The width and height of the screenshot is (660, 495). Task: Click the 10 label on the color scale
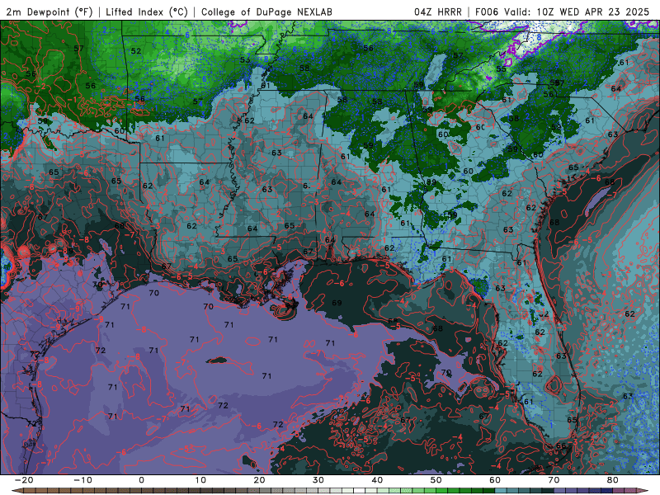pos(200,480)
